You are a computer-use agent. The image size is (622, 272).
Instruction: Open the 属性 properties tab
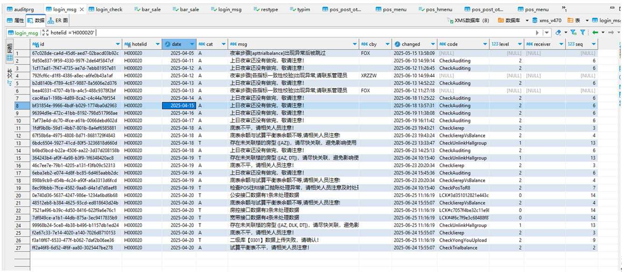tap(15, 20)
